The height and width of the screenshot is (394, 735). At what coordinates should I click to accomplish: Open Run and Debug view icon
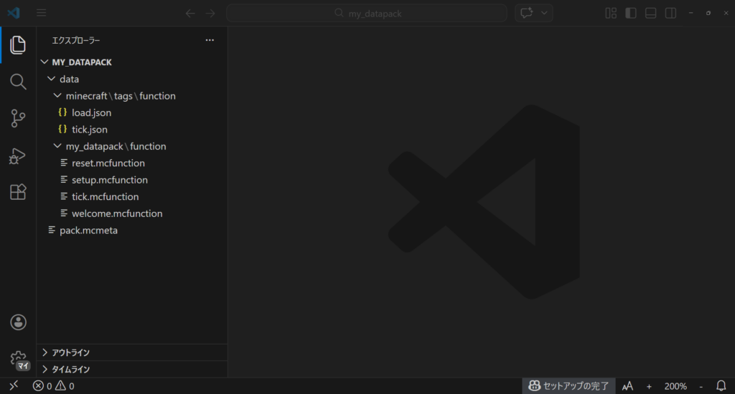[x=18, y=155]
